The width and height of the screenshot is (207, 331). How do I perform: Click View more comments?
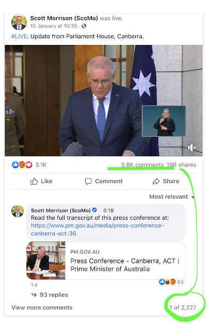42,308
